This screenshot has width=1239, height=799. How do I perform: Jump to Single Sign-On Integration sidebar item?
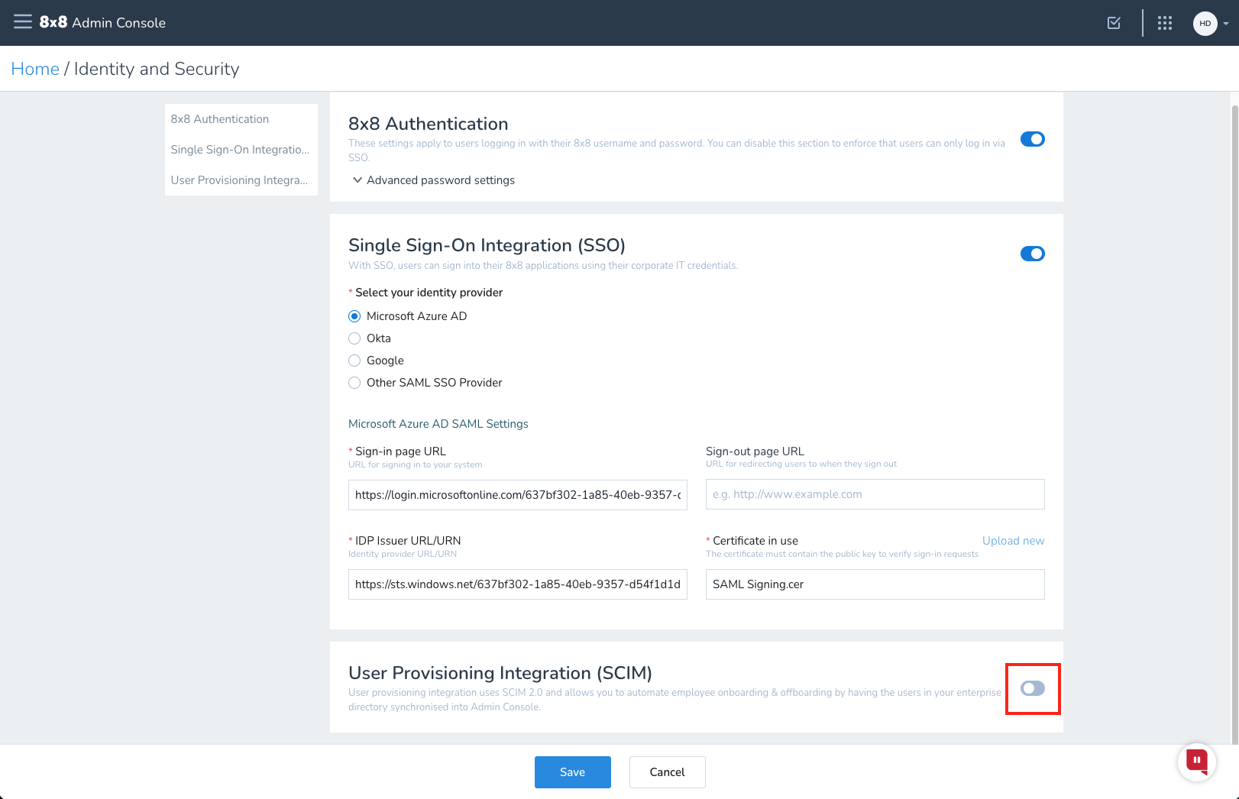241,150
